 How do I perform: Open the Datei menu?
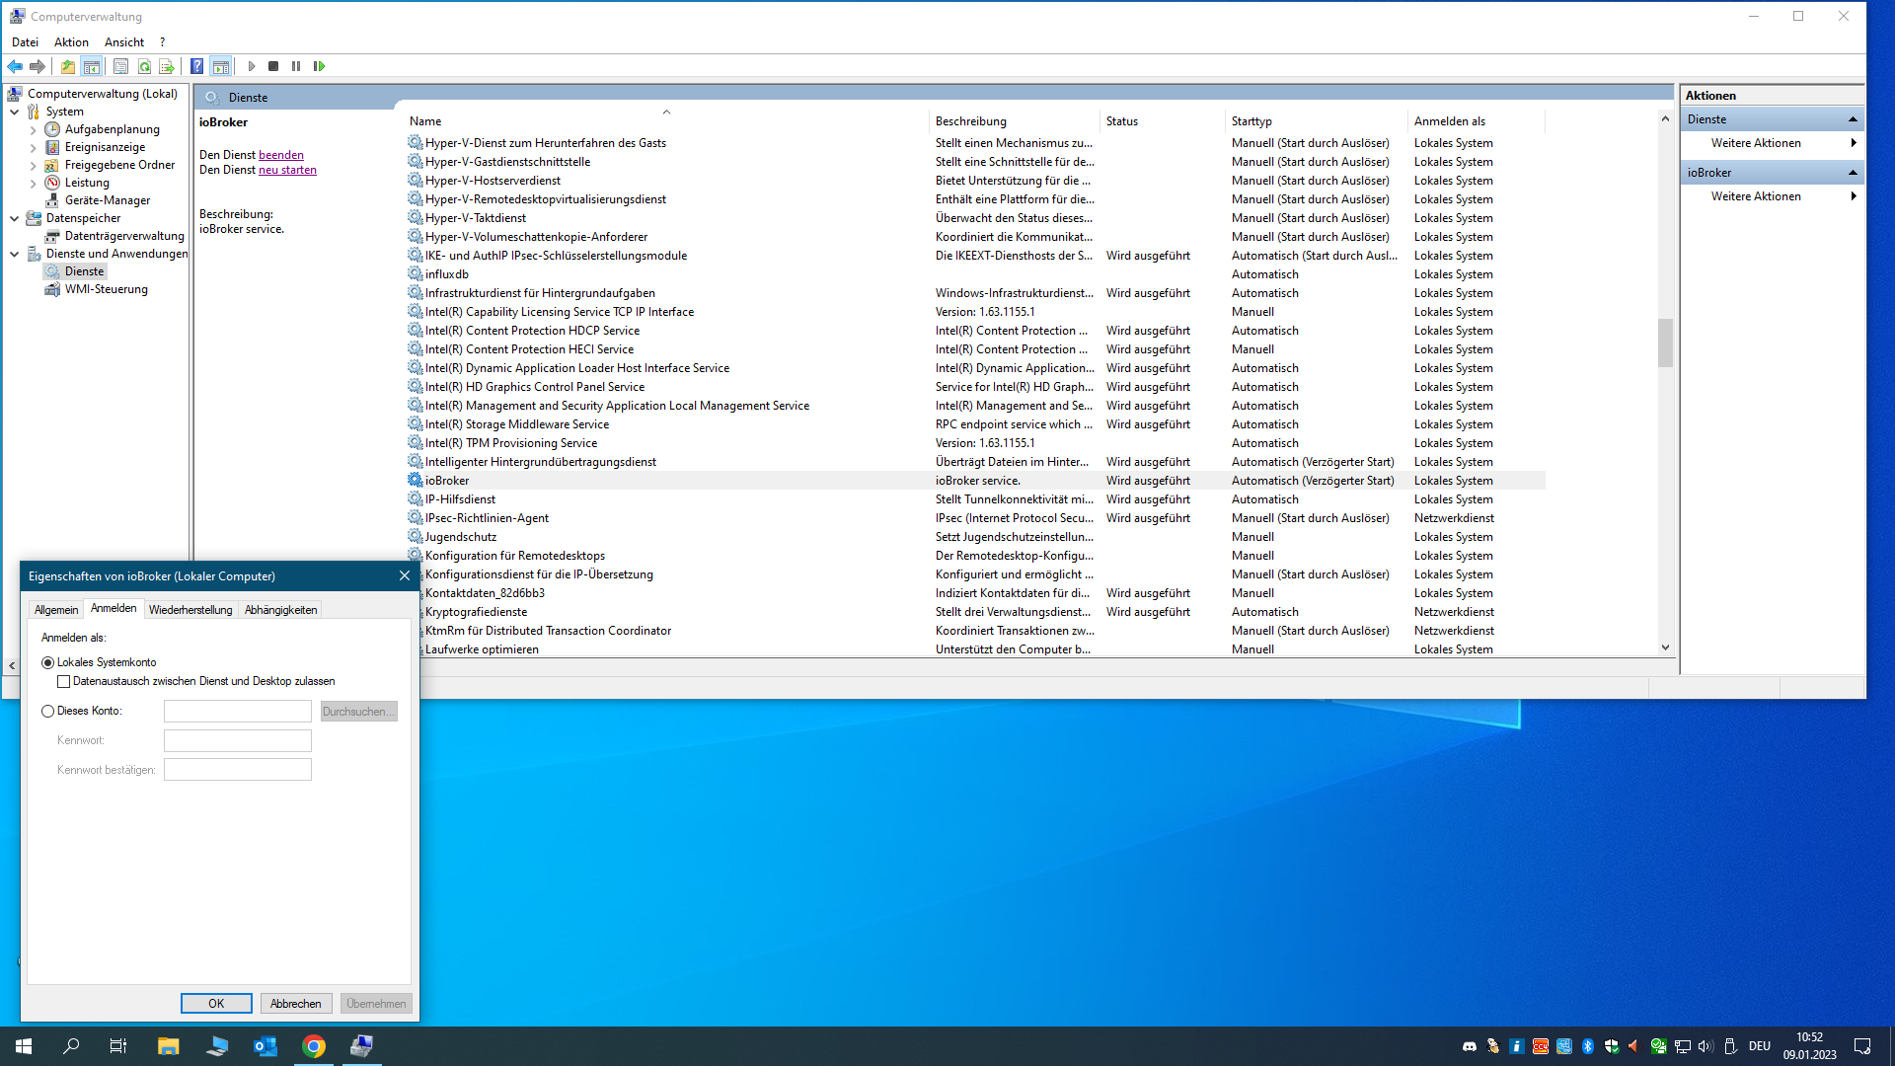[25, 42]
